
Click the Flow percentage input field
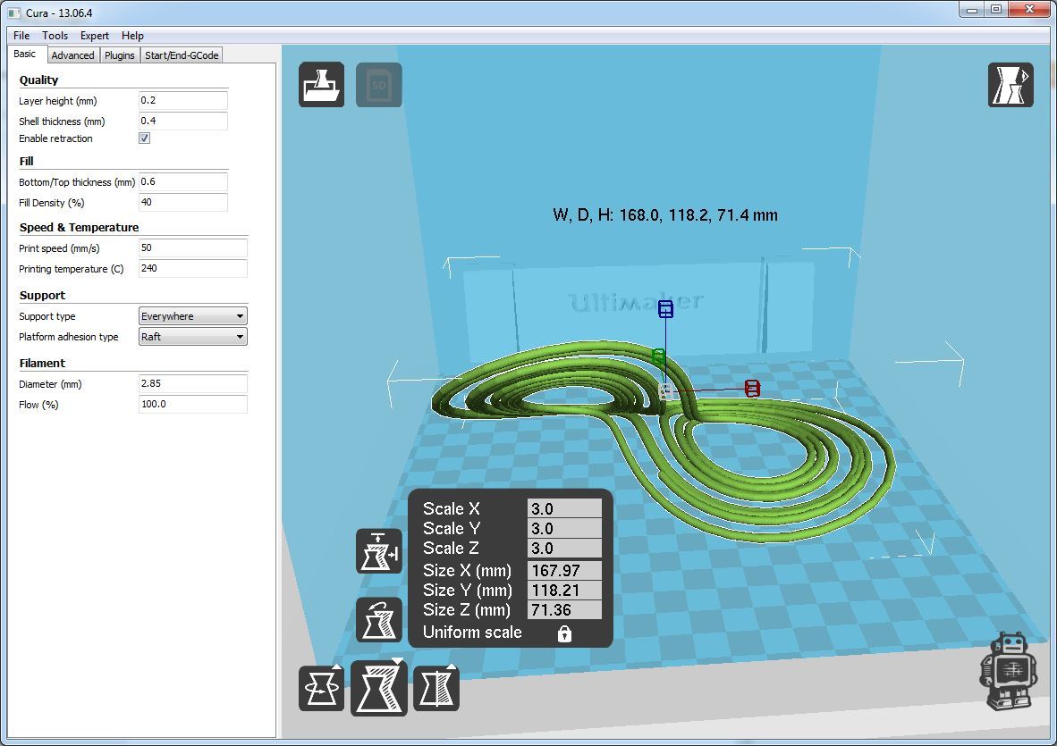click(193, 404)
